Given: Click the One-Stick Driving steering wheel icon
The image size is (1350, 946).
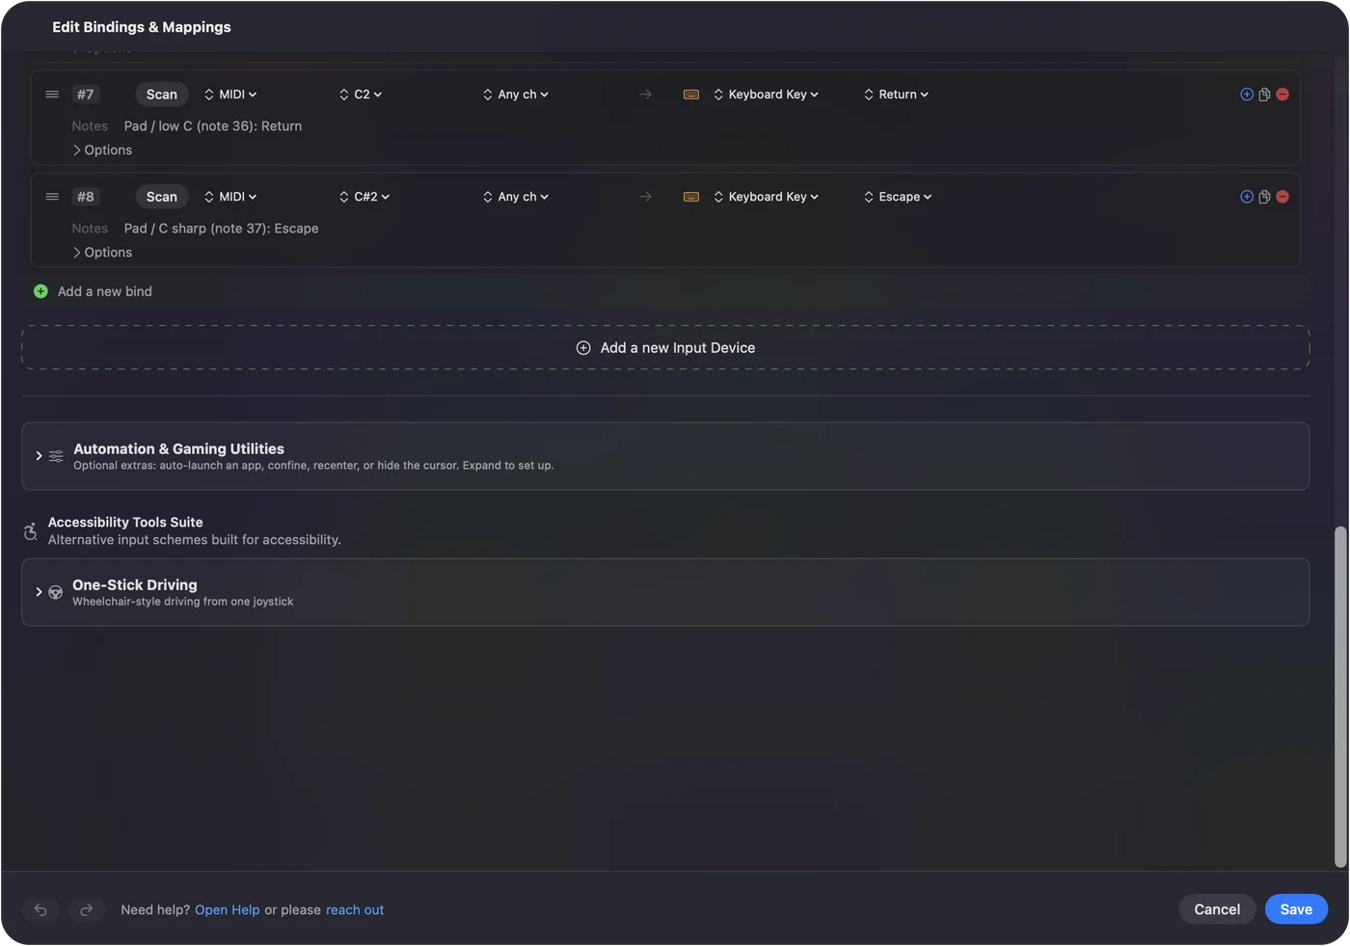Looking at the screenshot, I should [x=56, y=592].
